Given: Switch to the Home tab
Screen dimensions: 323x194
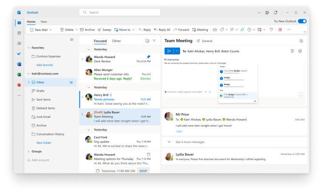Looking at the screenshot, I should pyautogui.click(x=31, y=22).
